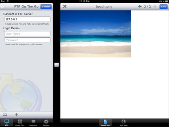169x127 pixels.
Task: Tap the 2 / 2 page counter
Action: tap(147, 6)
